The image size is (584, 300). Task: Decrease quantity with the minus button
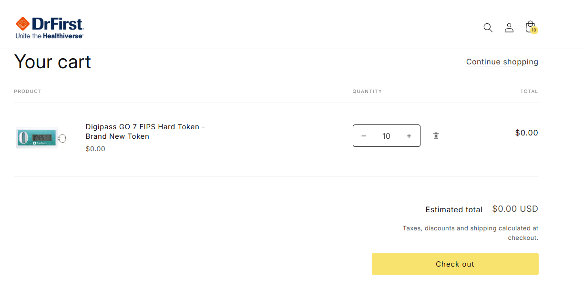(364, 136)
